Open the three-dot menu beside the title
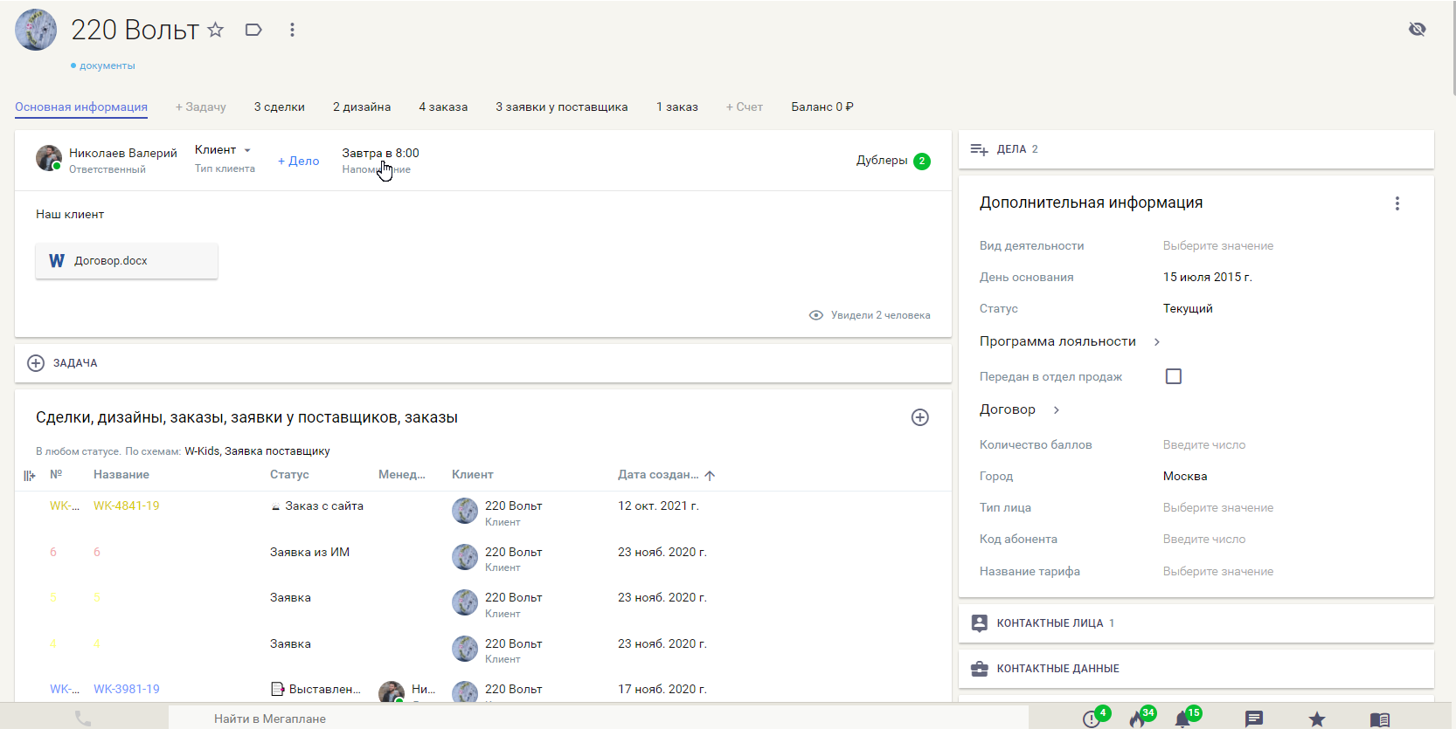 pos(292,31)
